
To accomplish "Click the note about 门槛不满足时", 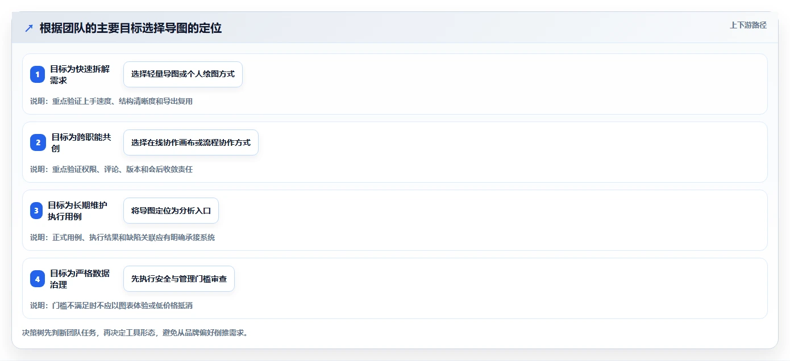I will (111, 306).
